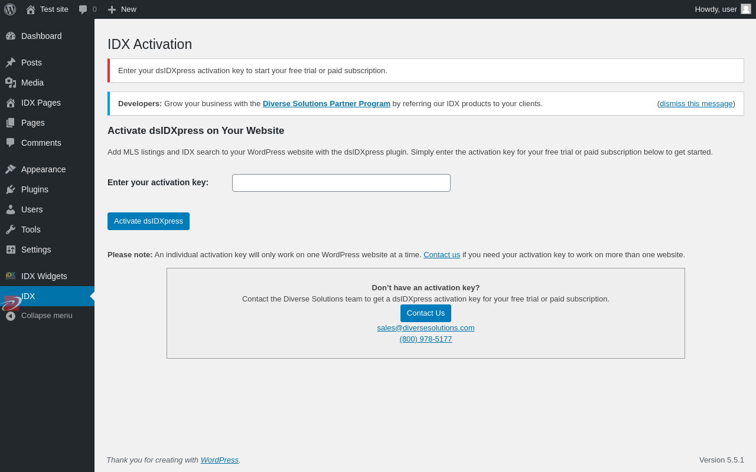Click the IDX Pages house icon
756x472 pixels.
pos(11,103)
